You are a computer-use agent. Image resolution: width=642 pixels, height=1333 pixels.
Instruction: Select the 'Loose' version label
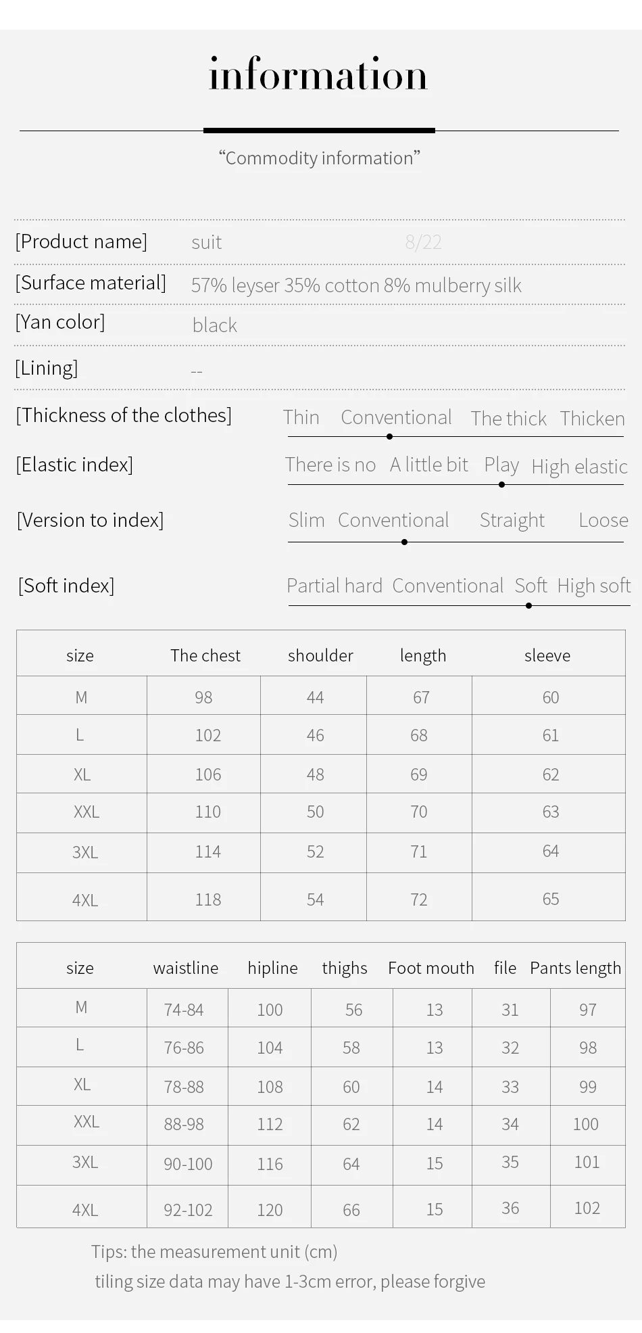click(603, 520)
